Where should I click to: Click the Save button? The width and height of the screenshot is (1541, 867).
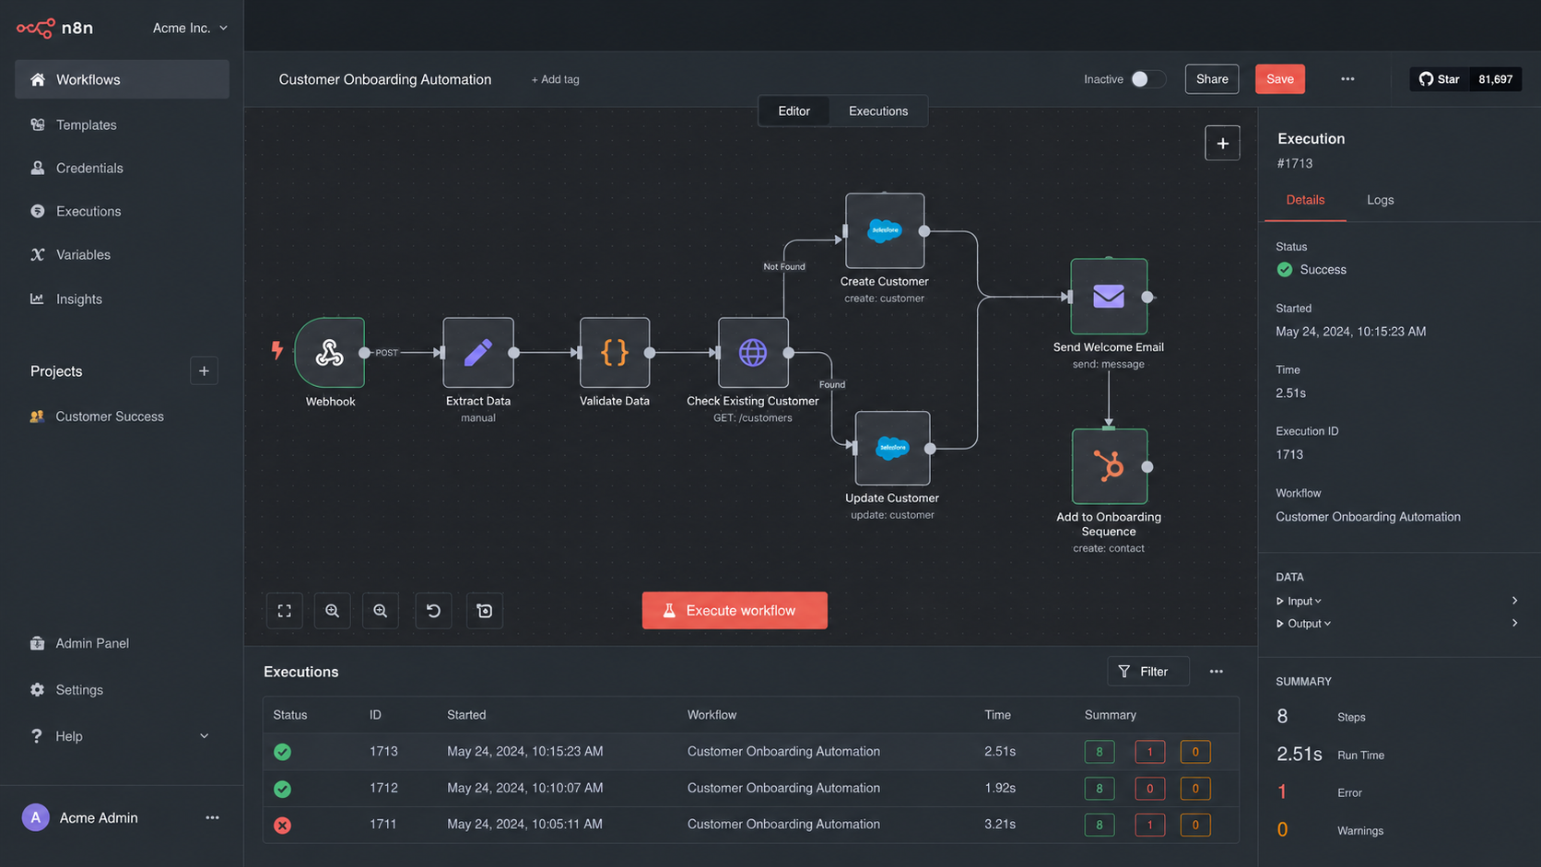[1279, 79]
